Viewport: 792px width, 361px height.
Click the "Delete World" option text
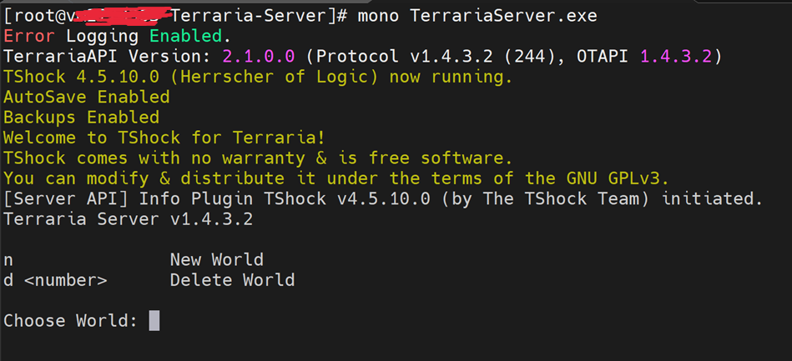(232, 280)
